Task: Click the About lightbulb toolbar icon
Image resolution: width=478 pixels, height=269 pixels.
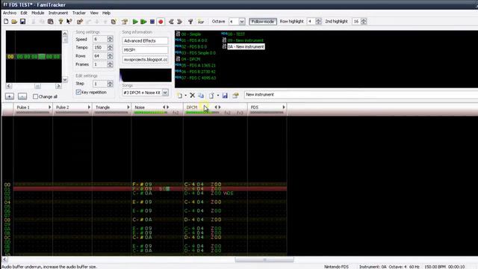Action: [60, 22]
